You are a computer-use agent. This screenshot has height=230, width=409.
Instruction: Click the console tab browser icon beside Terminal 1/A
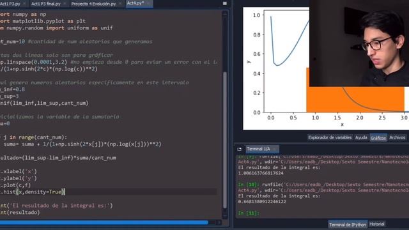[x=239, y=149]
